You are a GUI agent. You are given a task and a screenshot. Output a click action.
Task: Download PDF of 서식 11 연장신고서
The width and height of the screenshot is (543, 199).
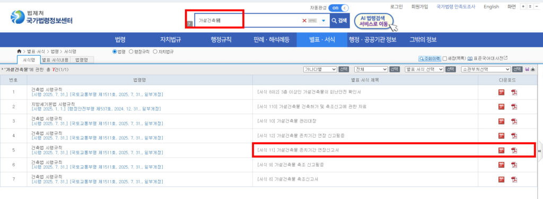514,150
